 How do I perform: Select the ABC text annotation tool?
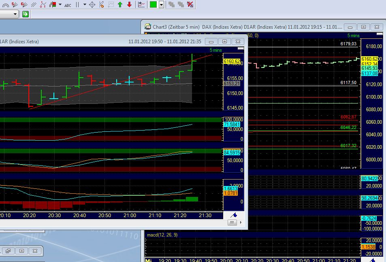pyautogui.click(x=67, y=6)
